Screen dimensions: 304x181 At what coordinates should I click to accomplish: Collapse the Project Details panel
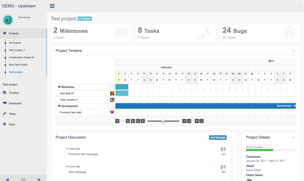[x=294, y=137]
